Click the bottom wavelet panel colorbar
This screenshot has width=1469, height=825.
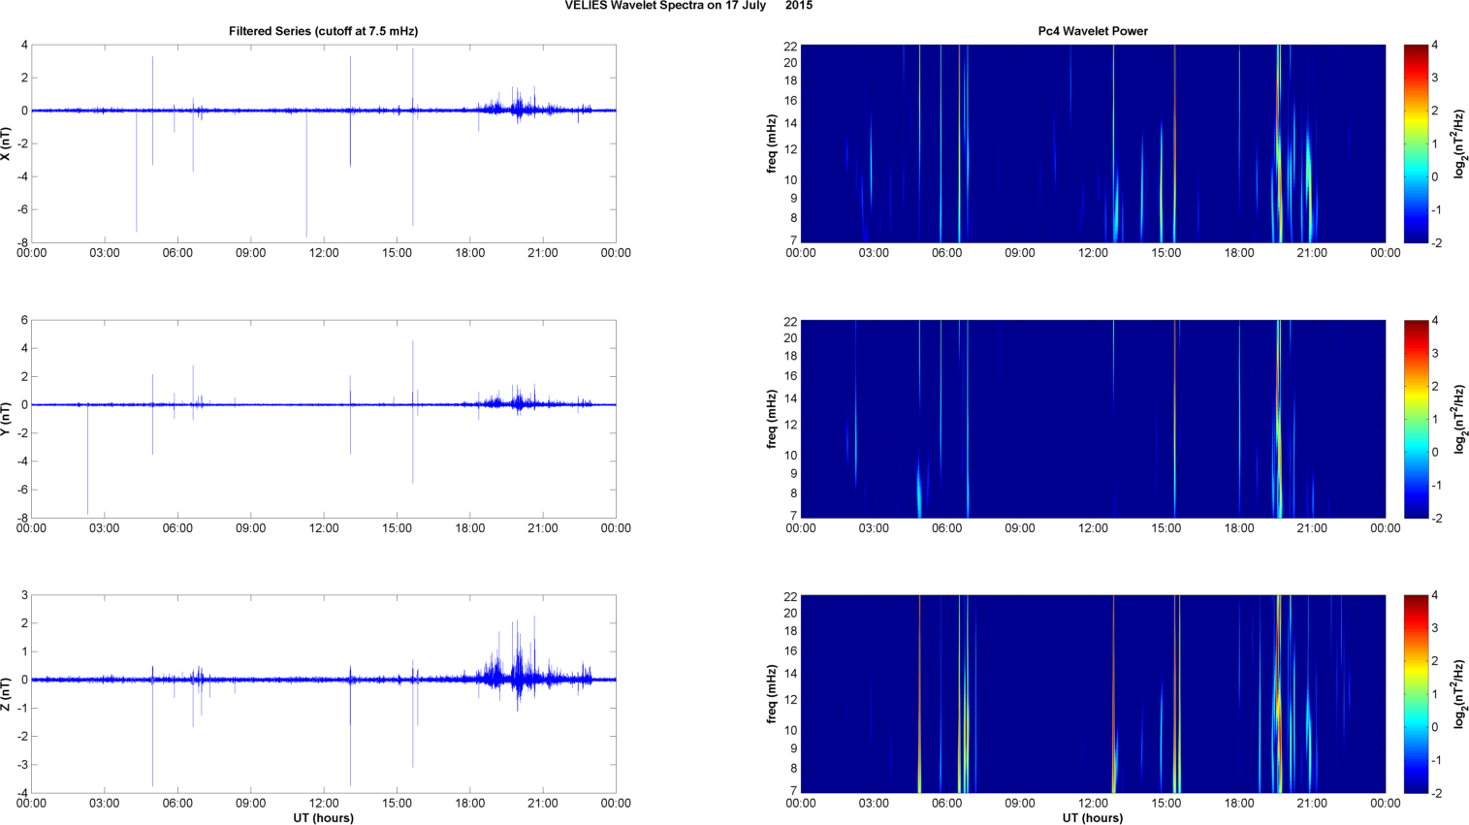1416,694
